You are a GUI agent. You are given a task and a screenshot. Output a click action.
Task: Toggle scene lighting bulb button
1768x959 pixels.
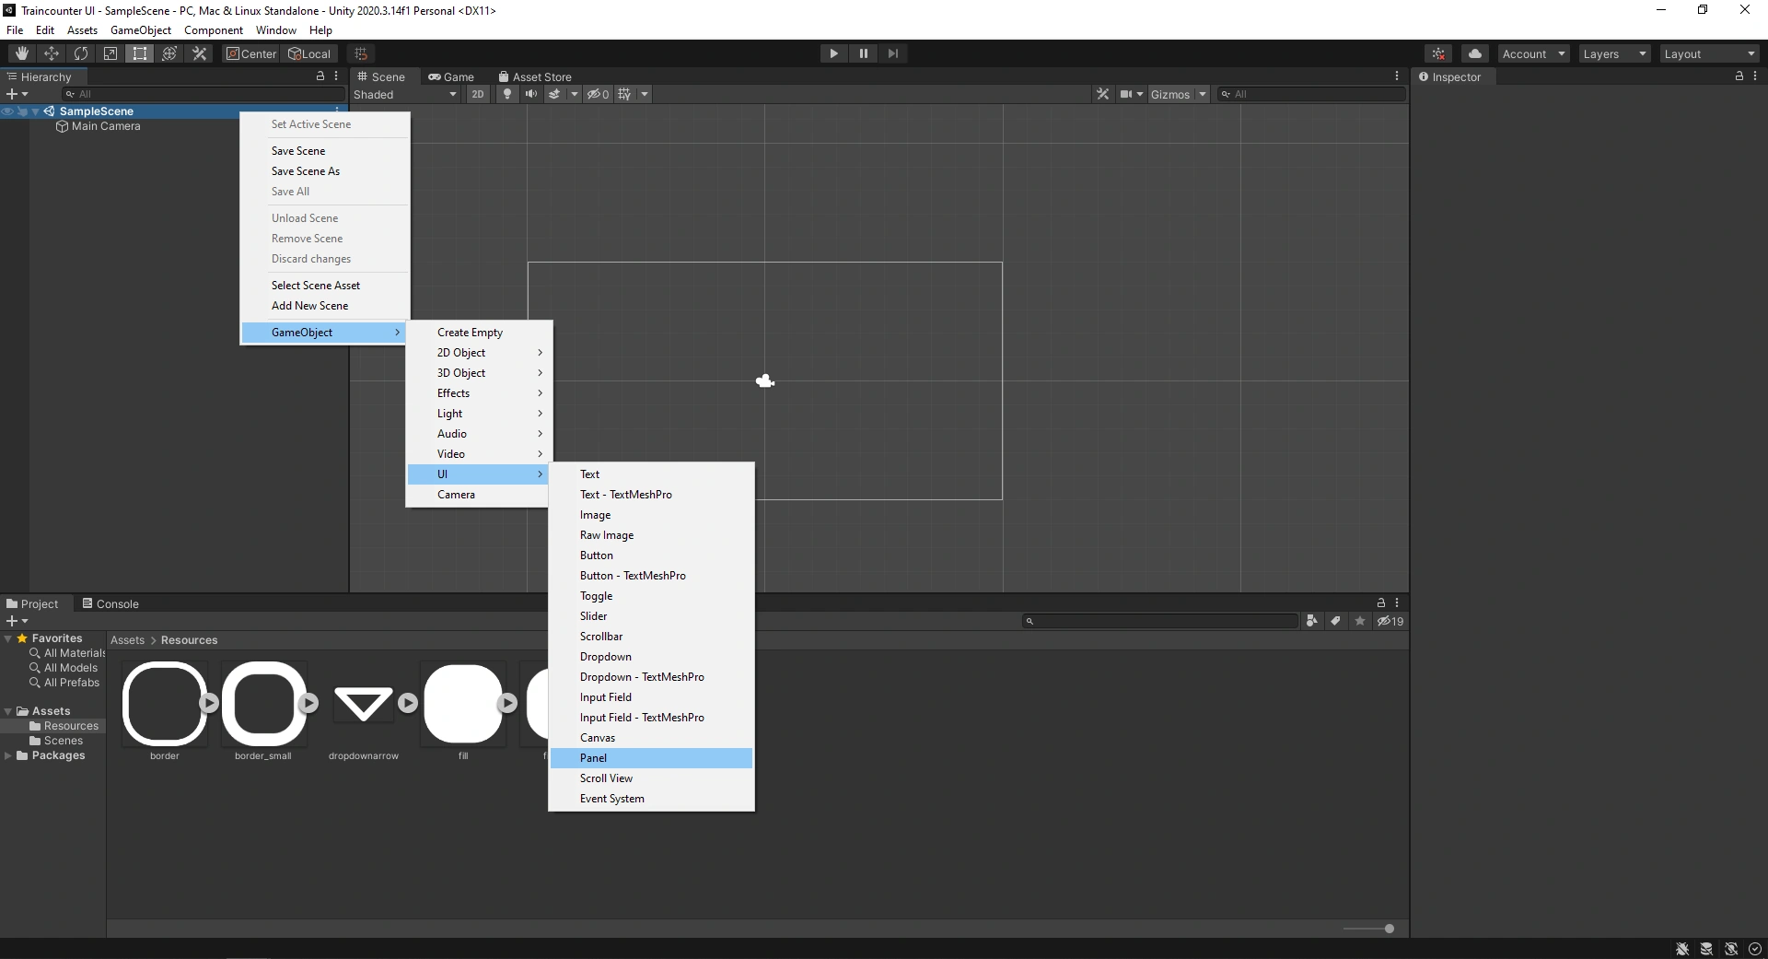click(x=506, y=94)
